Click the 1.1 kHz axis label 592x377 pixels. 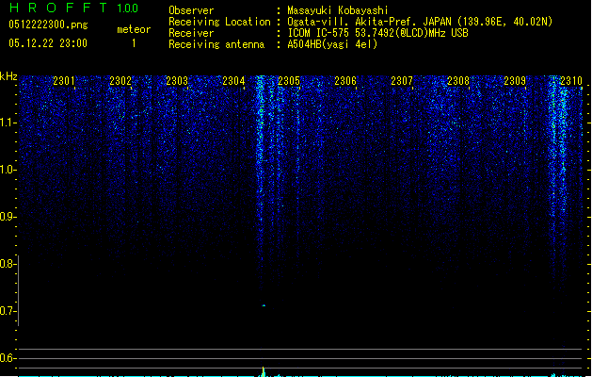[x=8, y=123]
